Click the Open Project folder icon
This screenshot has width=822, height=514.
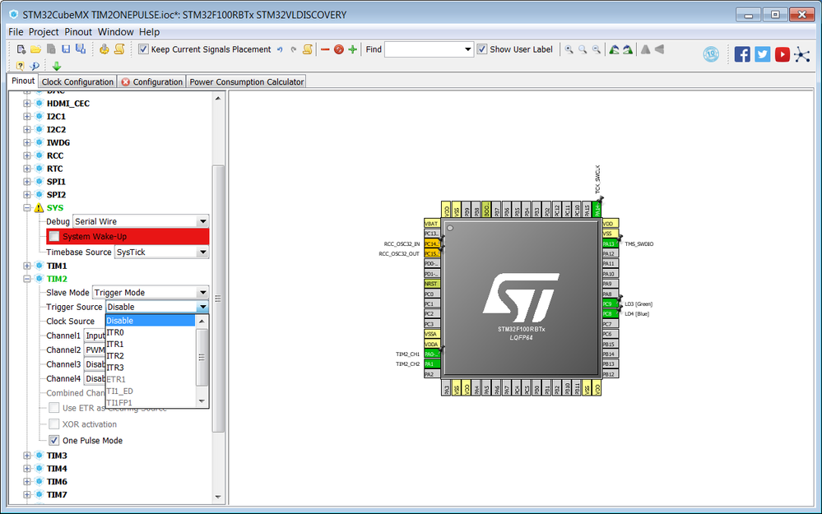click(35, 49)
